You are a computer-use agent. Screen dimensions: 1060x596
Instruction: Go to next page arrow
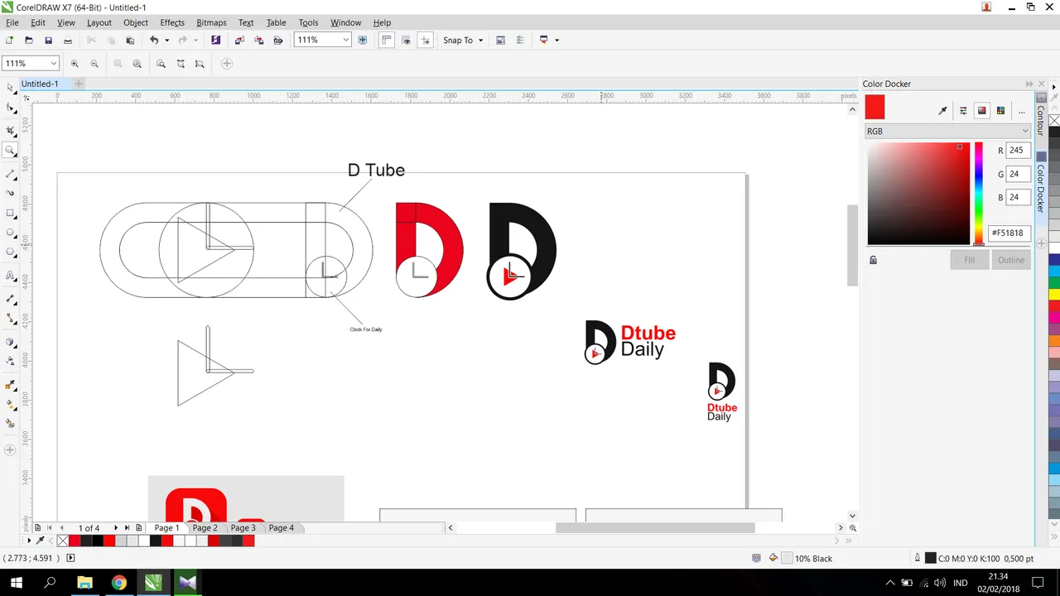point(116,528)
